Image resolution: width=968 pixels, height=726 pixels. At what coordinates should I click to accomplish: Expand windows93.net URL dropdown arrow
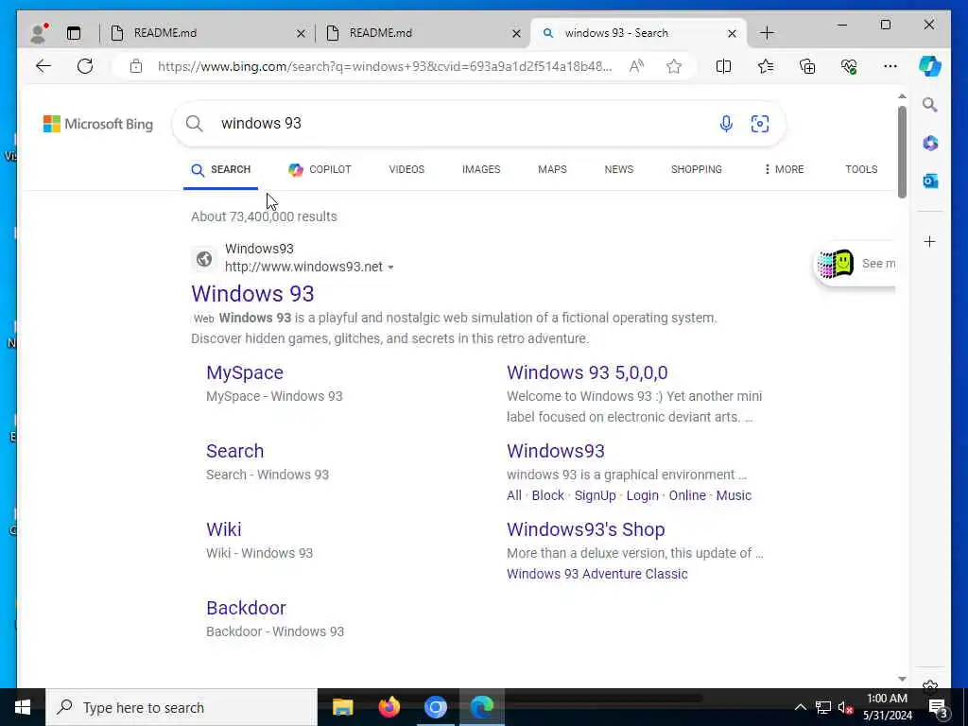click(x=390, y=268)
